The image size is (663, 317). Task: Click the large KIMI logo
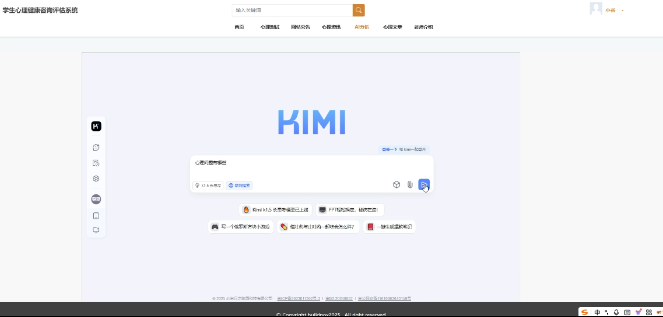(311, 122)
